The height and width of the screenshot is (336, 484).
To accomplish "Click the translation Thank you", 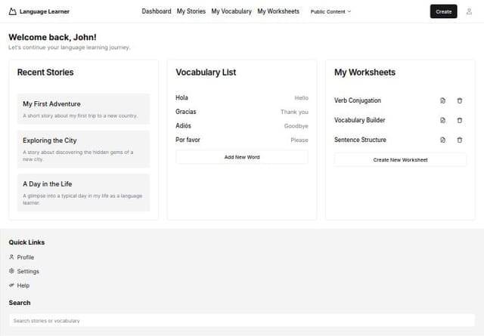I will 294,112.
